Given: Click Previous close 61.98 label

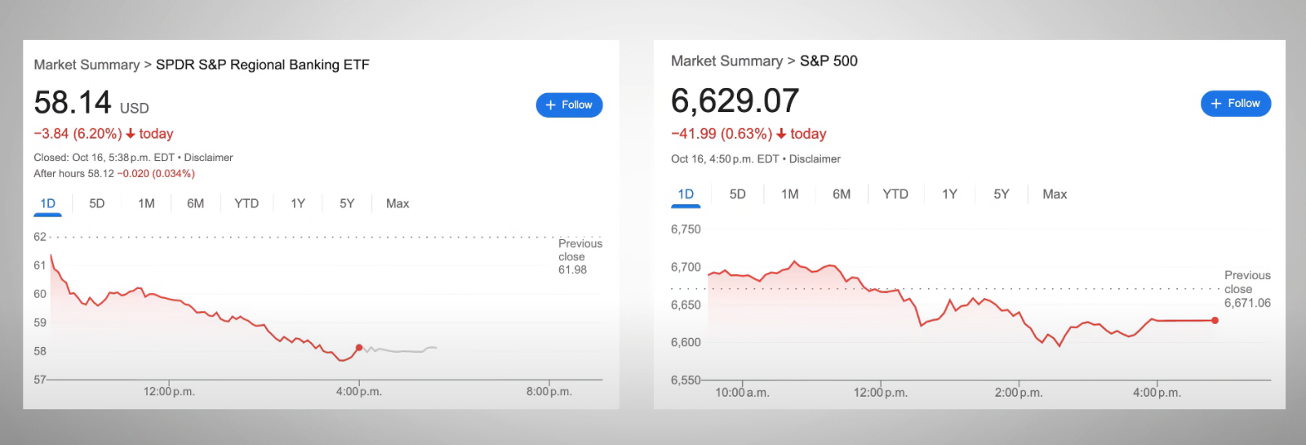Looking at the screenshot, I should 580,256.
